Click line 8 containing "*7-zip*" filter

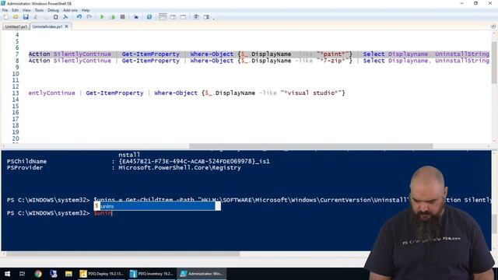point(259,61)
